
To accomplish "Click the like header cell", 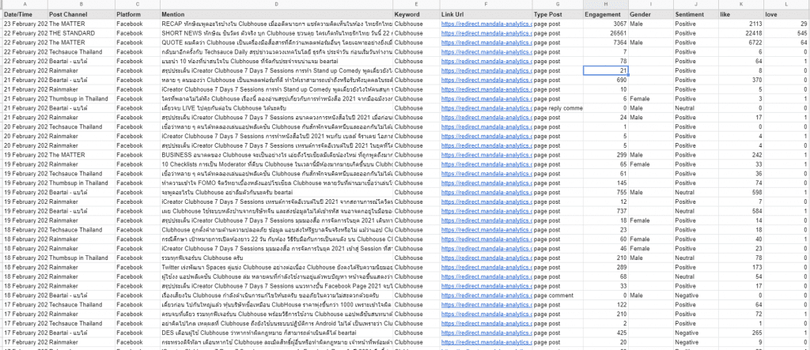I will click(x=741, y=14).
